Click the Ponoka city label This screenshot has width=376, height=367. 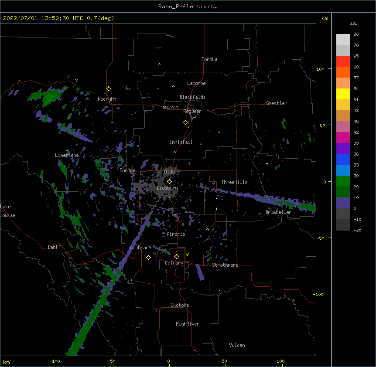pyautogui.click(x=209, y=59)
